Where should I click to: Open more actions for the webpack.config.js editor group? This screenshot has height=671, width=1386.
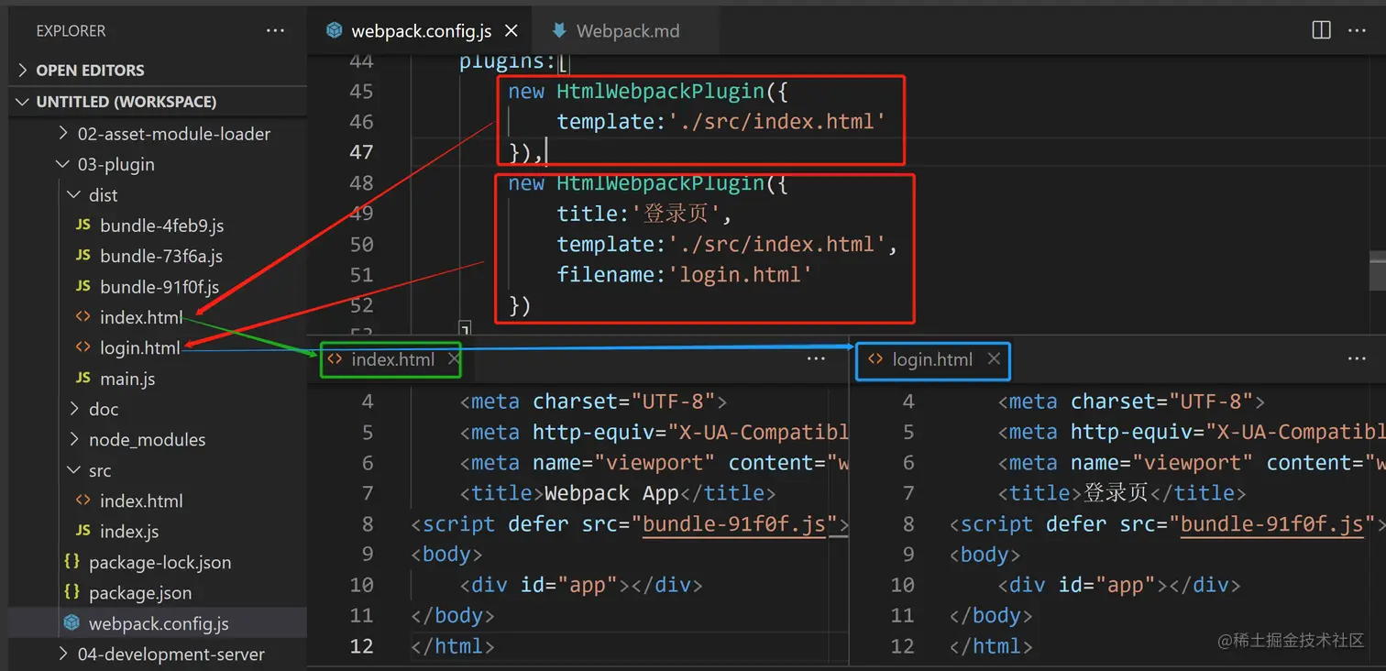[x=1357, y=30]
